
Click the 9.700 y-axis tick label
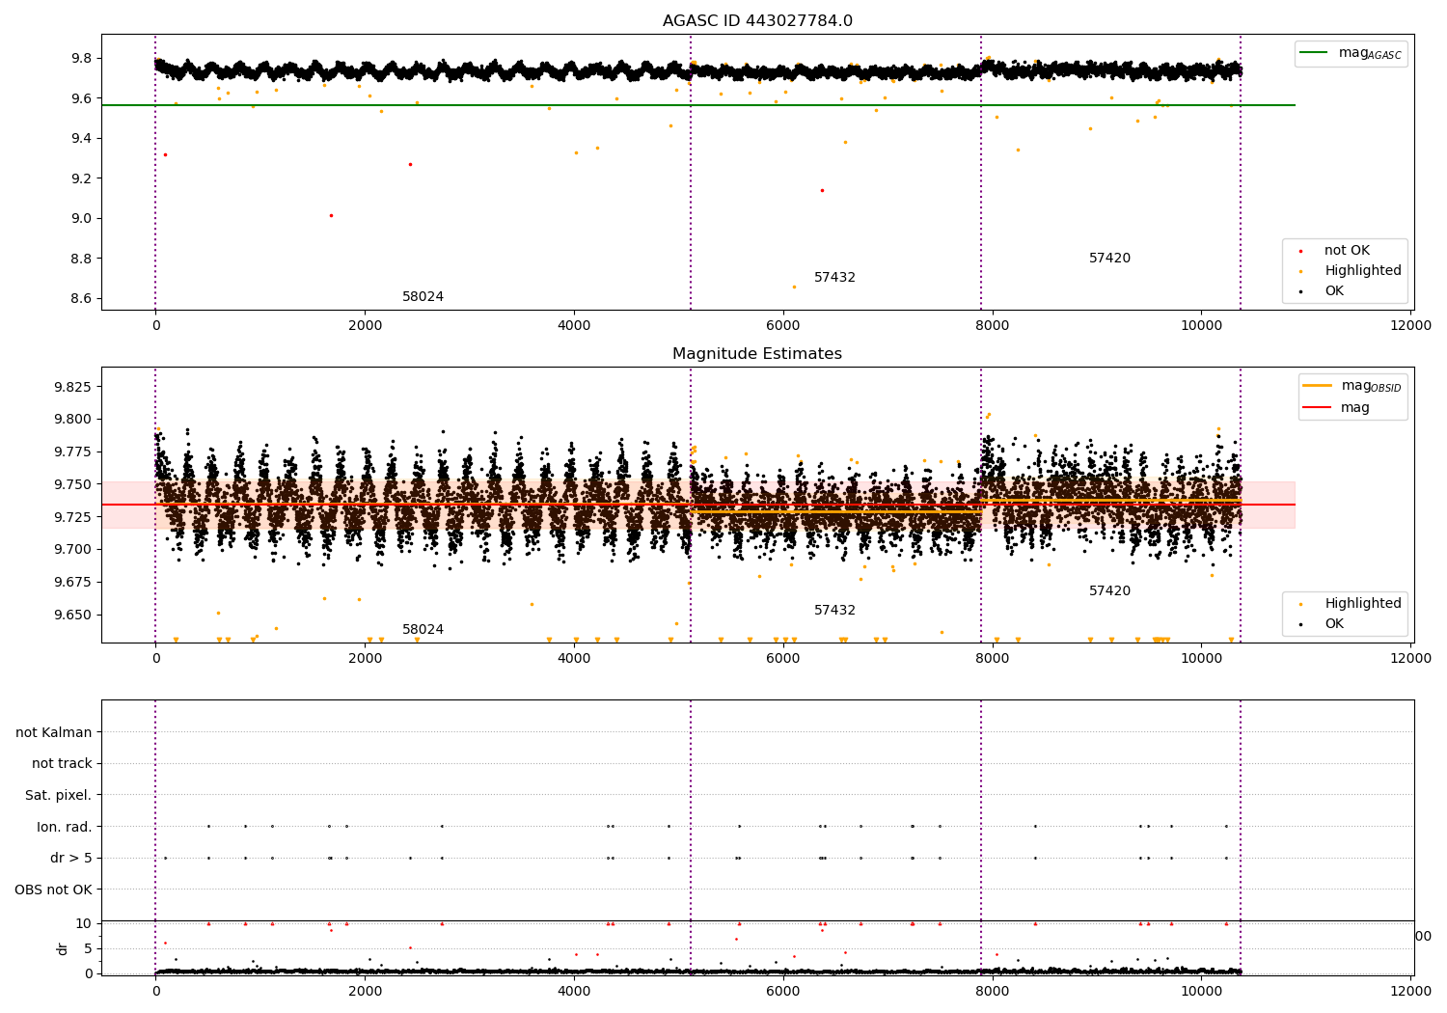pos(73,550)
